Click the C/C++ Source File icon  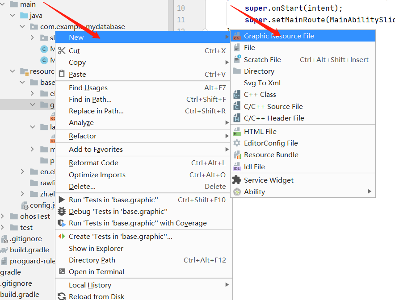click(237, 106)
